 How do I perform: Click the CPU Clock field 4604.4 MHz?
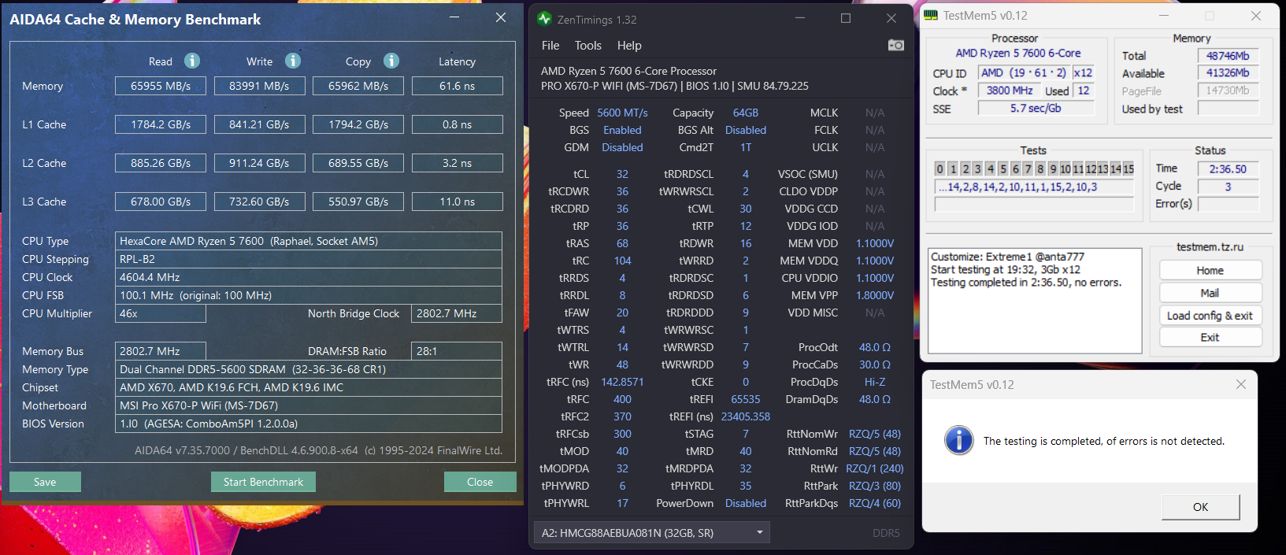[309, 277]
